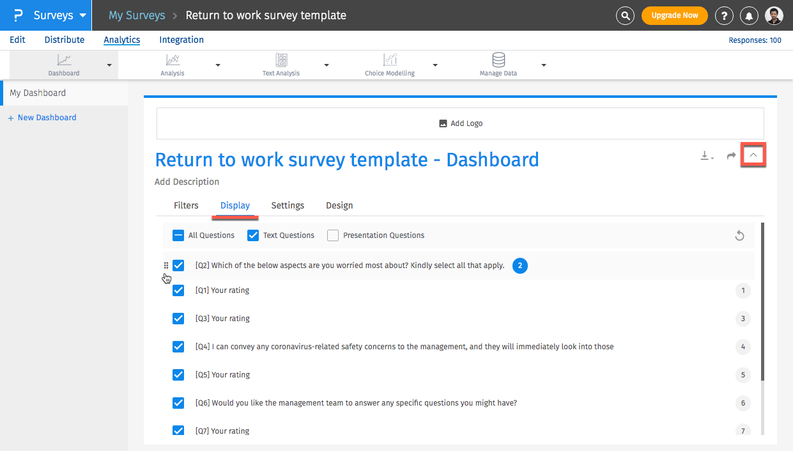Viewport: 793px width, 451px height.
Task: Open Choice Modelling
Action: tap(389, 61)
